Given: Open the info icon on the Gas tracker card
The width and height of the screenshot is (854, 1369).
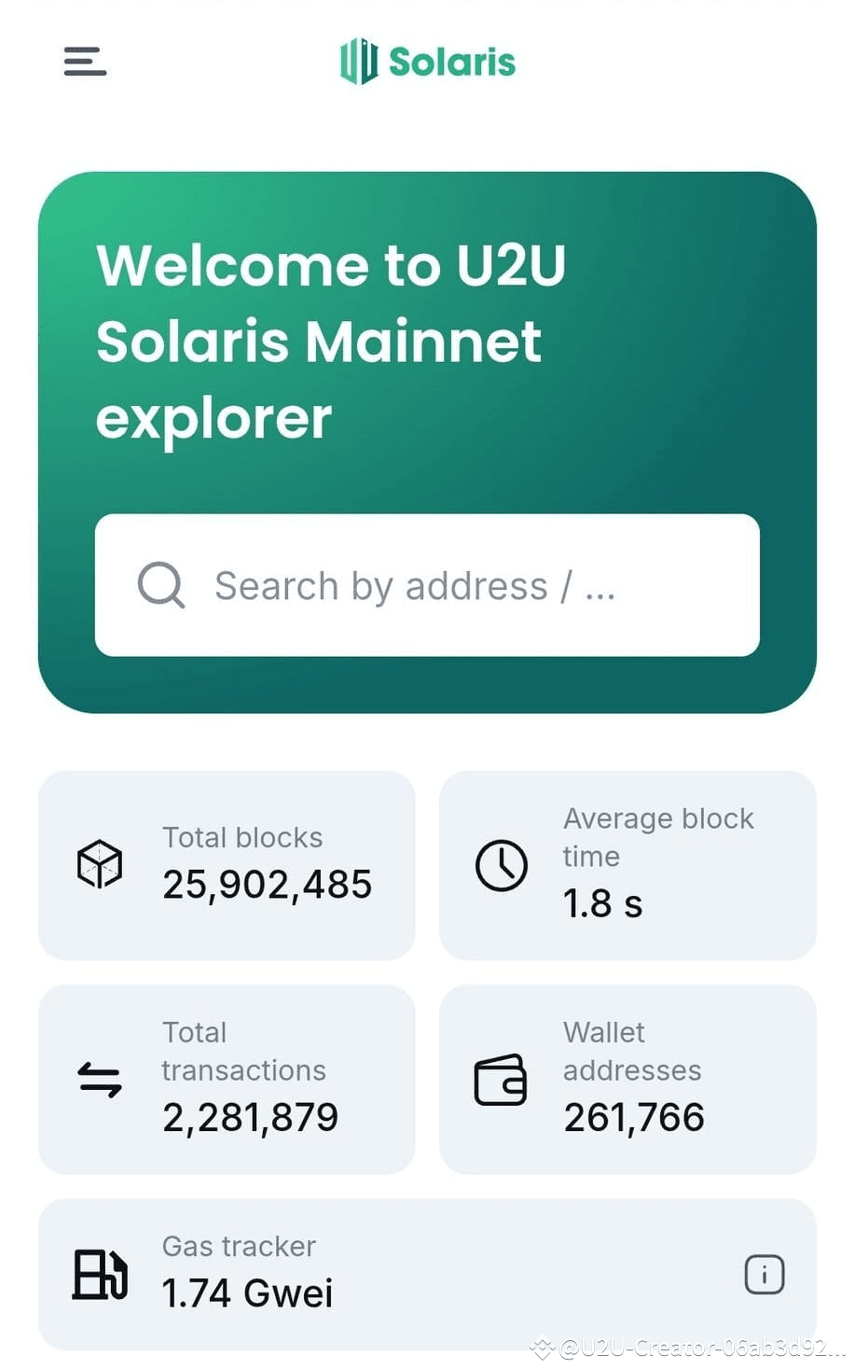Looking at the screenshot, I should (764, 1273).
